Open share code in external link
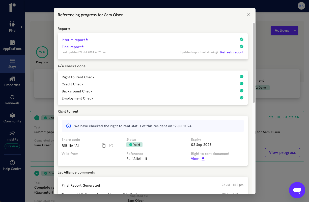Screen dimensions: 309x202 click(111, 146)
